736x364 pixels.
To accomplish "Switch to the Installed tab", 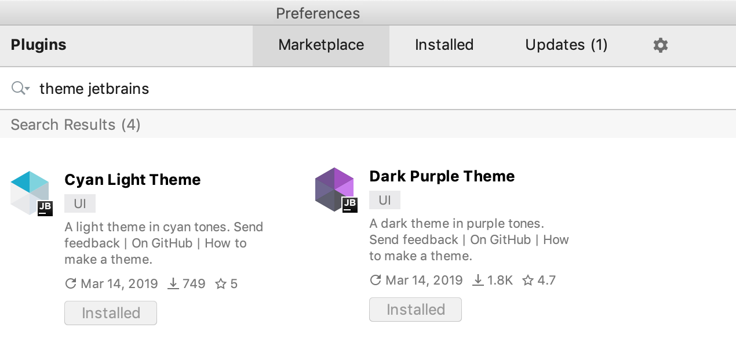I will (444, 45).
